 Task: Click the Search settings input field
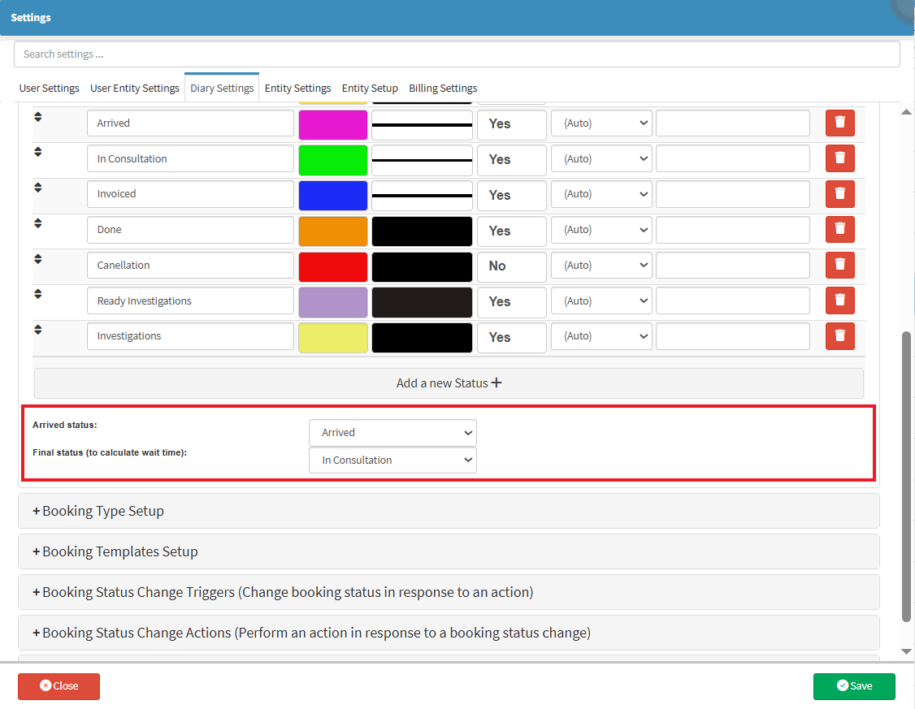[457, 54]
